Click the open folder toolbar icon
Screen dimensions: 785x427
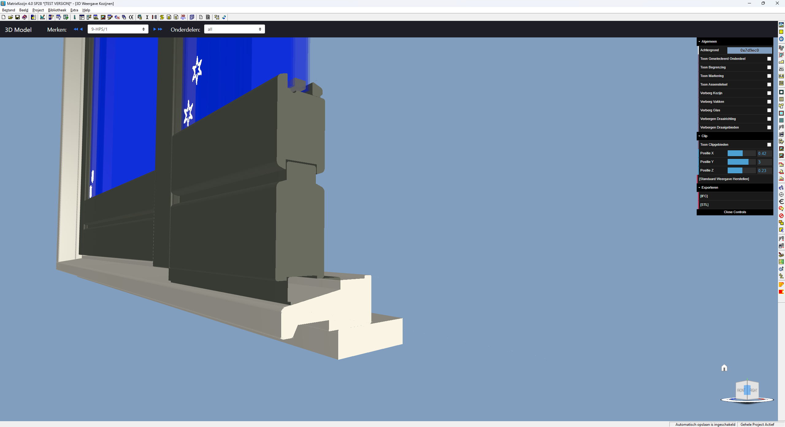click(x=10, y=17)
